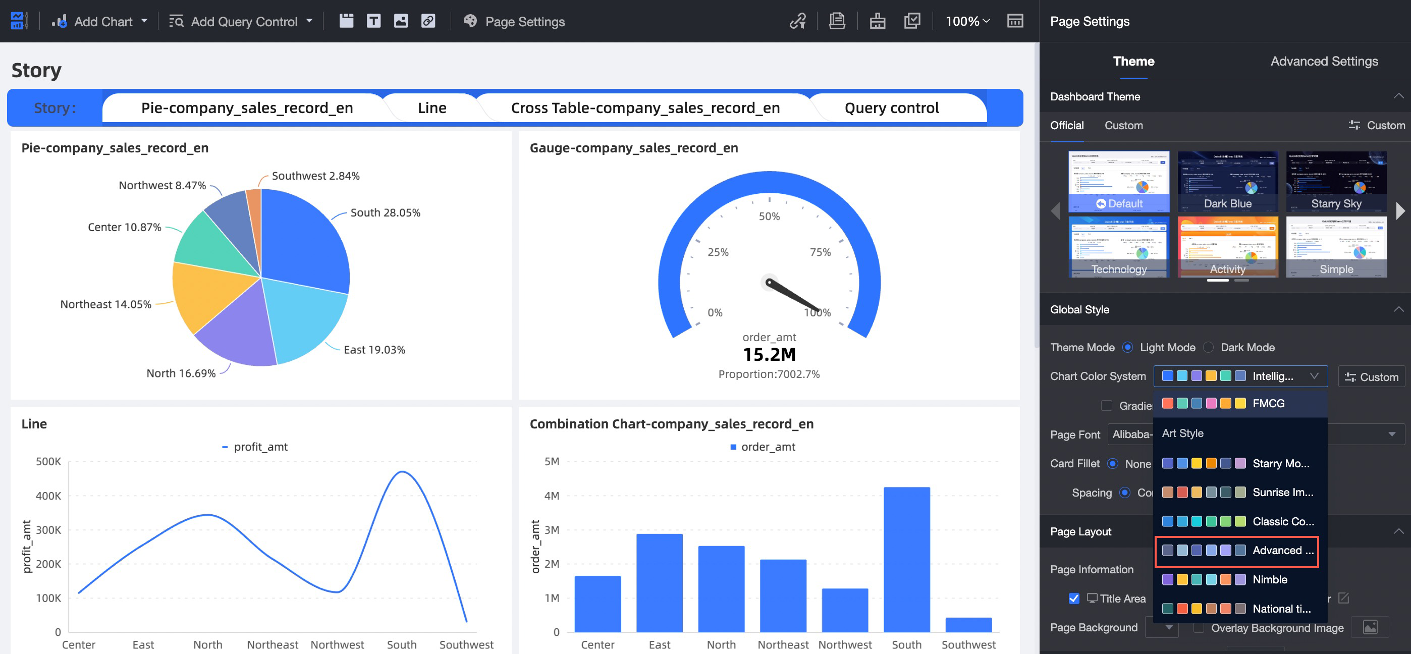Select the Query control story tab
Image resolution: width=1411 pixels, height=654 pixels.
[x=891, y=108]
